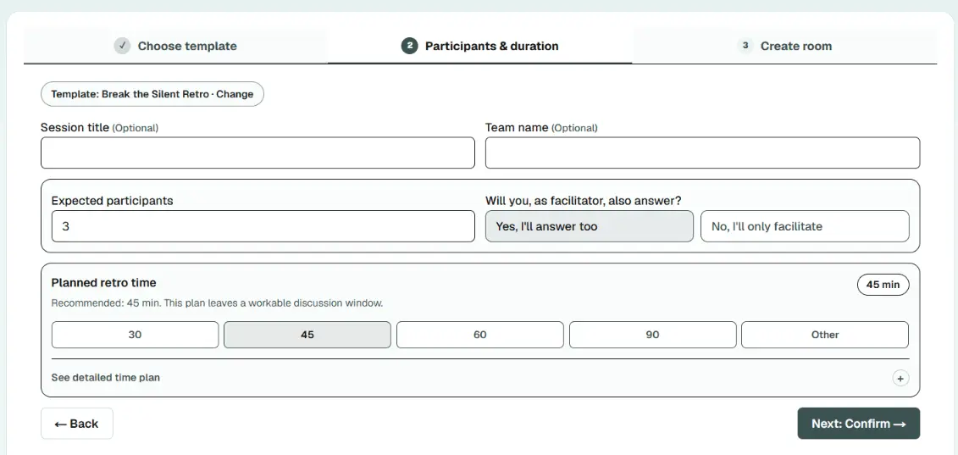The height and width of the screenshot is (455, 958).
Task: Click the 45 min duration badge
Action: click(x=883, y=285)
